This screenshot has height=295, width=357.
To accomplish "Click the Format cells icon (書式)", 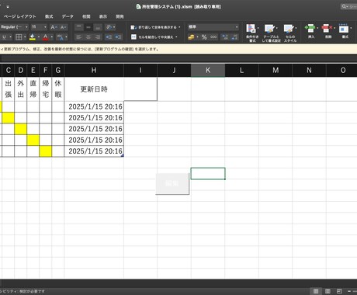I will [x=345, y=31].
